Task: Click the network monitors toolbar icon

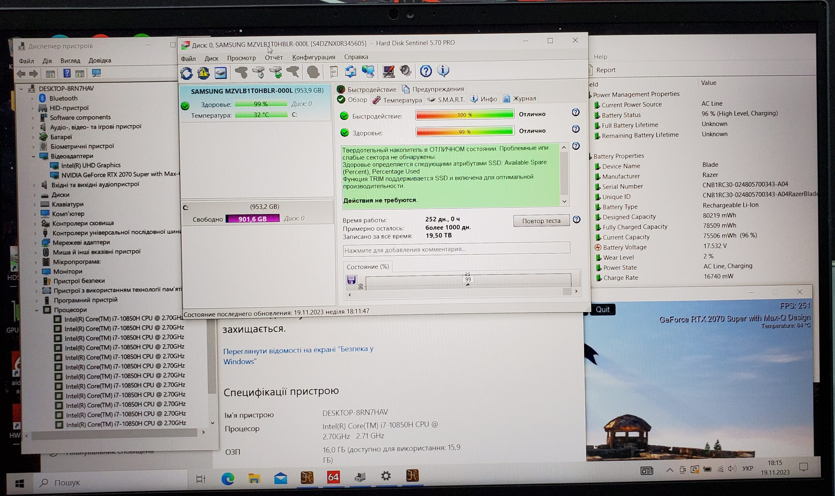Action: 368,71
